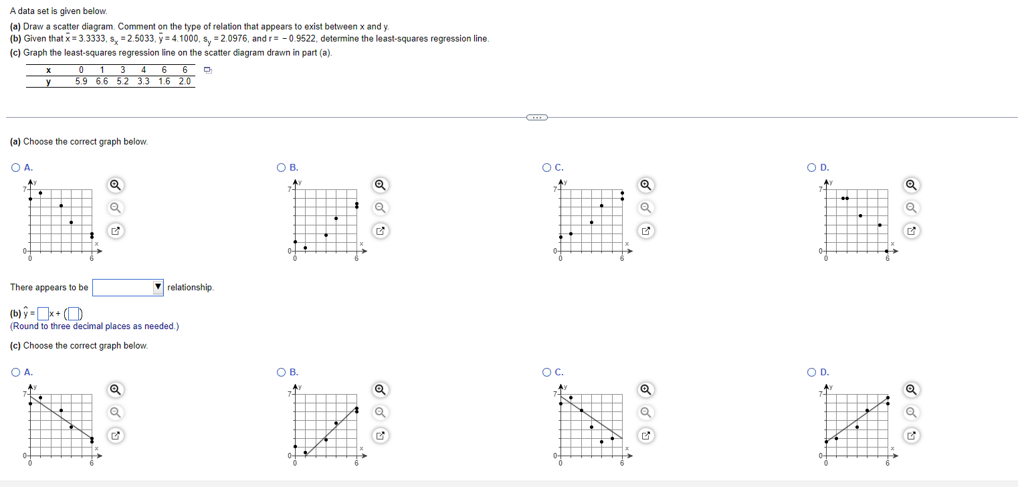This screenshot has height=487, width=1018.
Task: Select answer choice C for part (a)
Action: click(x=545, y=167)
